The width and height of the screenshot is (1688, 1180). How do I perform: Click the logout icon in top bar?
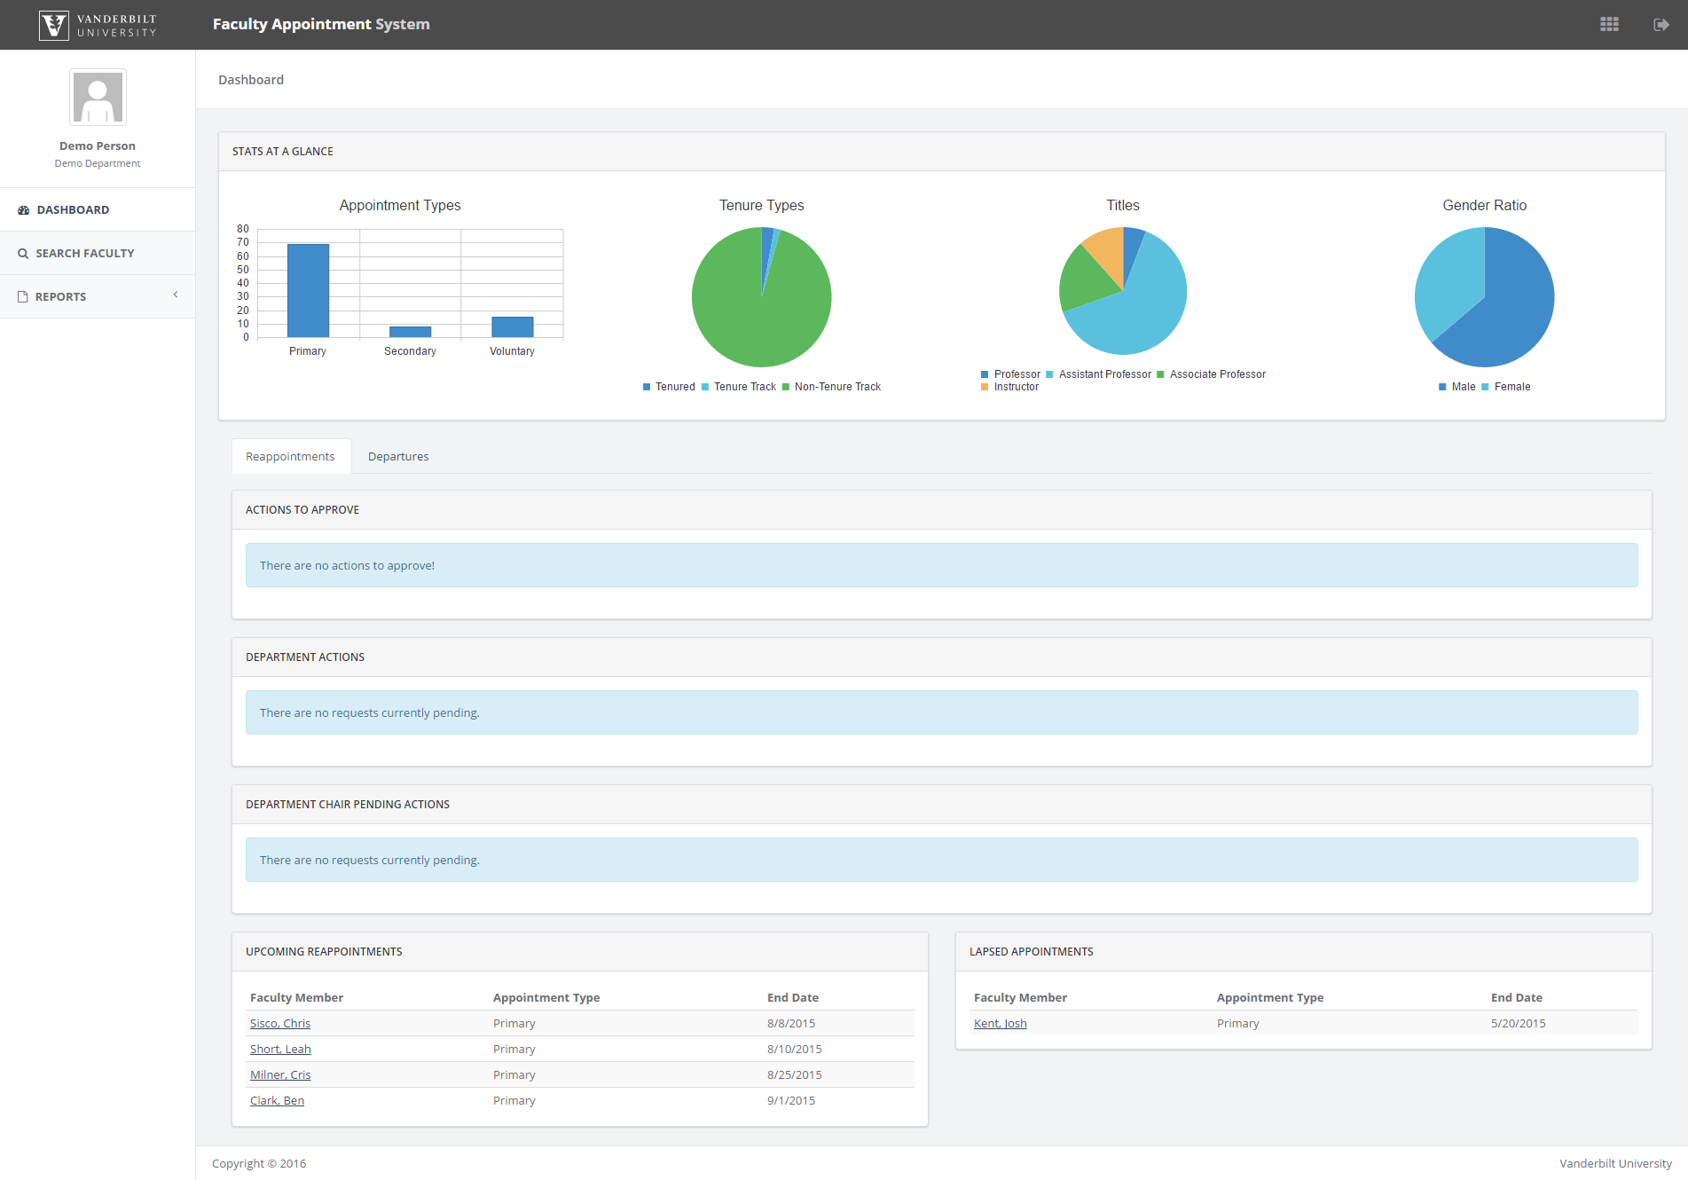click(1661, 25)
